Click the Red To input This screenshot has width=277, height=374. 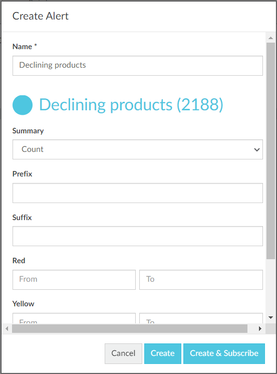(201, 280)
